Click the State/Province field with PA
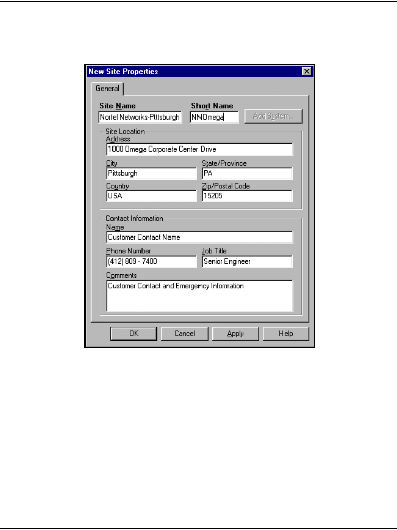This screenshot has height=530, width=397. [247, 173]
